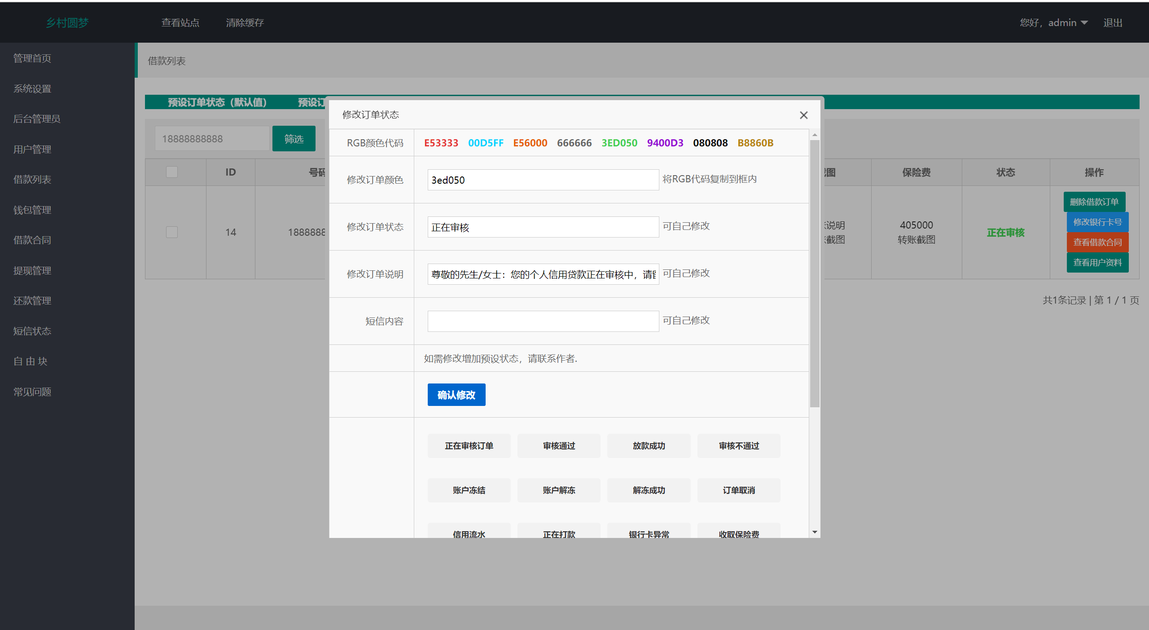Open 查看借款合同 for the order
The height and width of the screenshot is (630, 1149).
pos(1097,242)
